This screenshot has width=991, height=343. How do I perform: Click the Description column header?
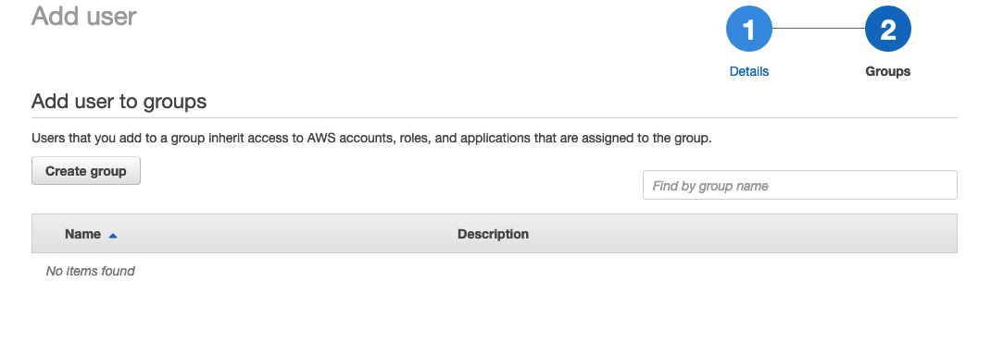point(493,234)
